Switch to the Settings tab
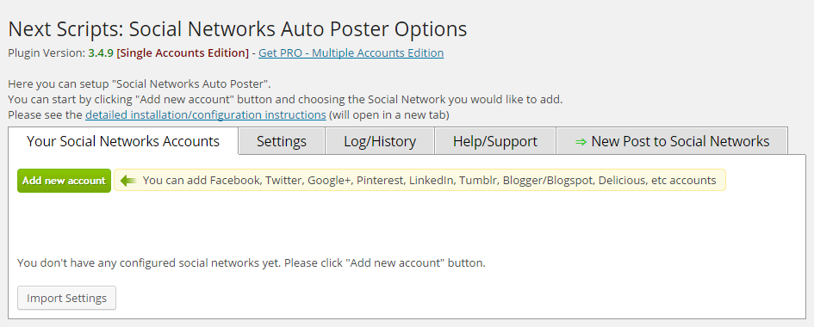Image resolution: width=814 pixels, height=327 pixels. coord(282,141)
